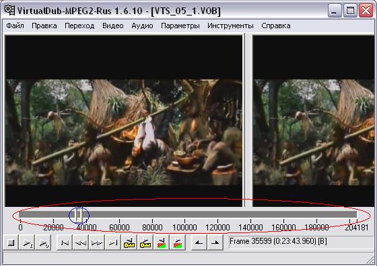Click the timeline slider thumb
The height and width of the screenshot is (266, 377).
78,215
